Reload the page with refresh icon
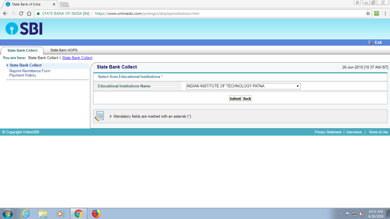 (x=21, y=13)
